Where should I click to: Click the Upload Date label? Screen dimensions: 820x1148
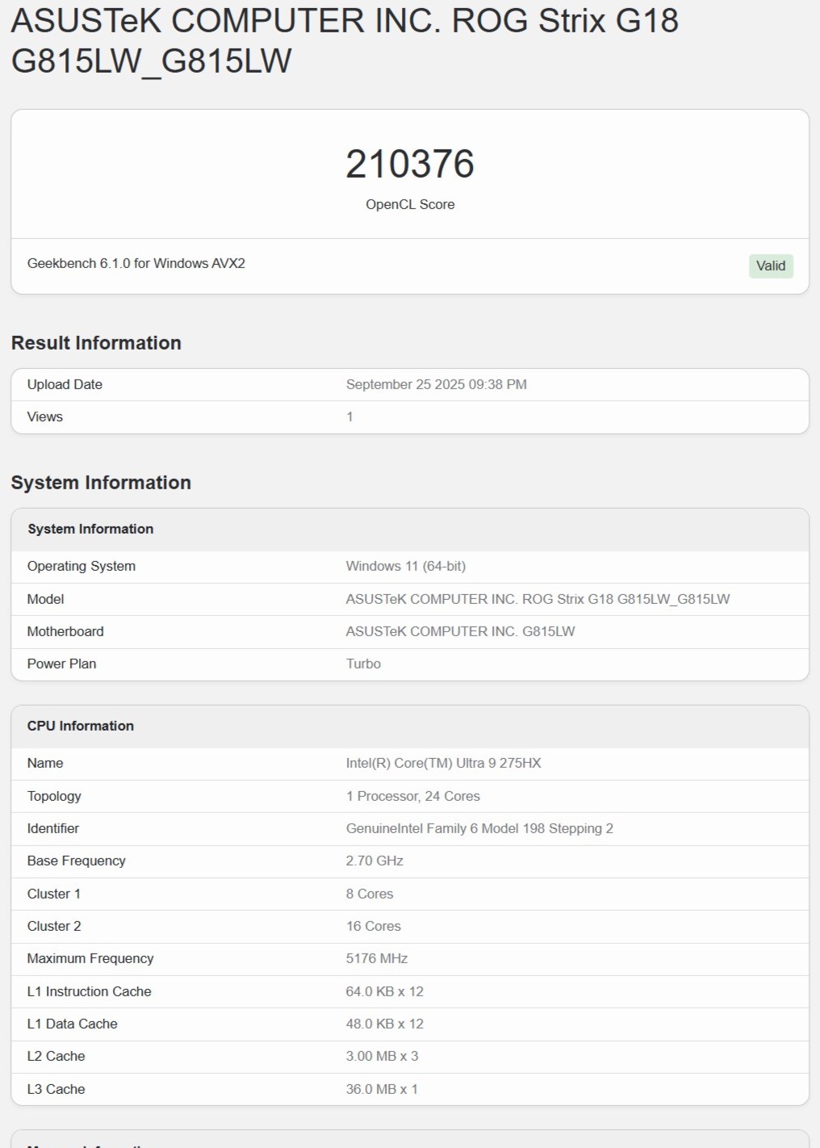65,384
